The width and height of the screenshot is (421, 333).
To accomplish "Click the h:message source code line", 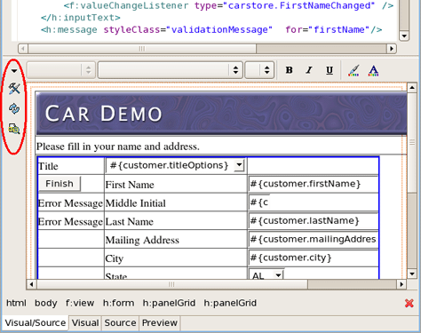I will [211, 29].
